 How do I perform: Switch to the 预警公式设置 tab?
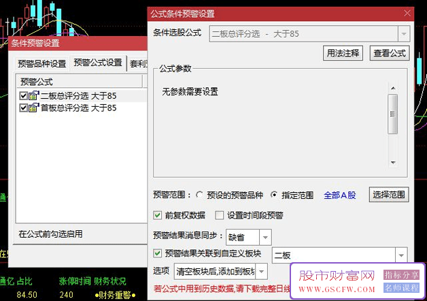pos(98,63)
